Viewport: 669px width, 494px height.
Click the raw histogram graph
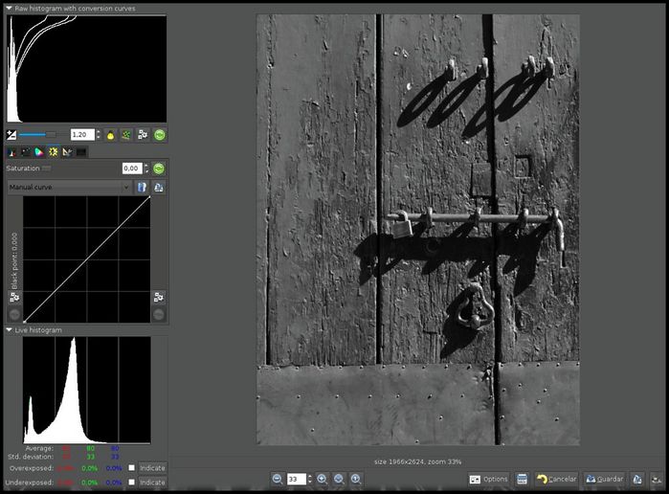point(86,69)
